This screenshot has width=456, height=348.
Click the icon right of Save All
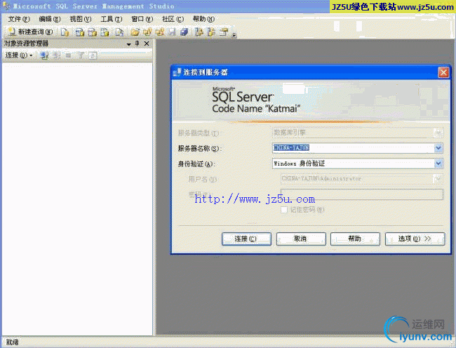tap(199, 32)
